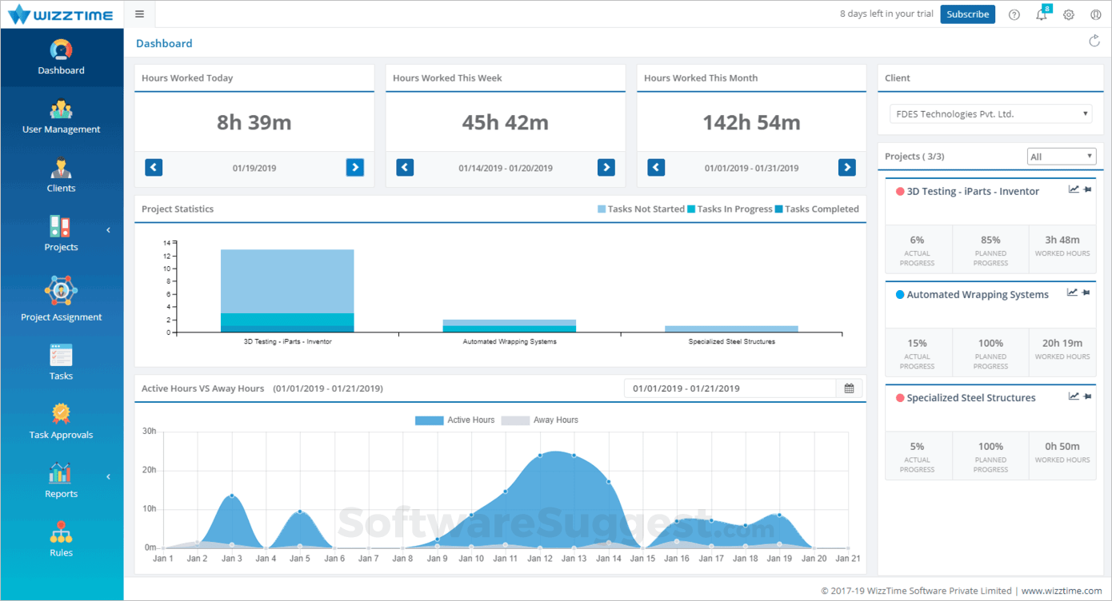Open the settings gear icon

[x=1068, y=14]
